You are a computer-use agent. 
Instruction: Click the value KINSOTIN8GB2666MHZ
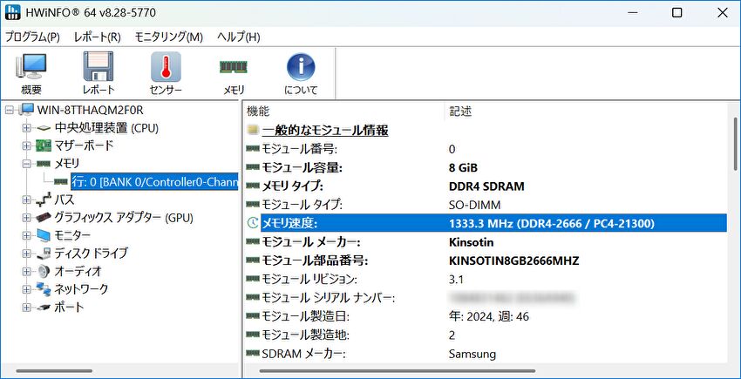click(514, 261)
